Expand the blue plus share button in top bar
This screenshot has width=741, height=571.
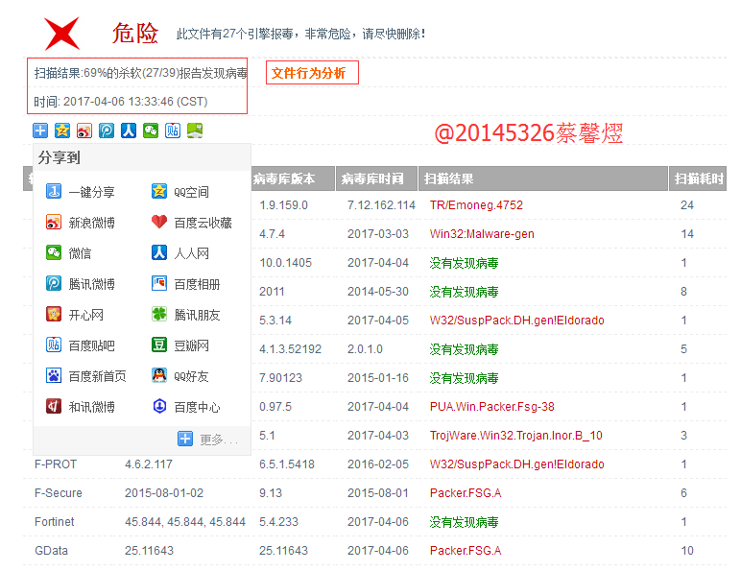tap(40, 131)
